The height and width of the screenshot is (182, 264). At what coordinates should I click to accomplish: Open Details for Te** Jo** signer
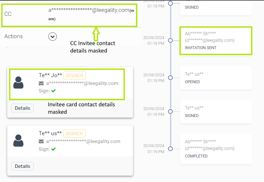click(22, 108)
